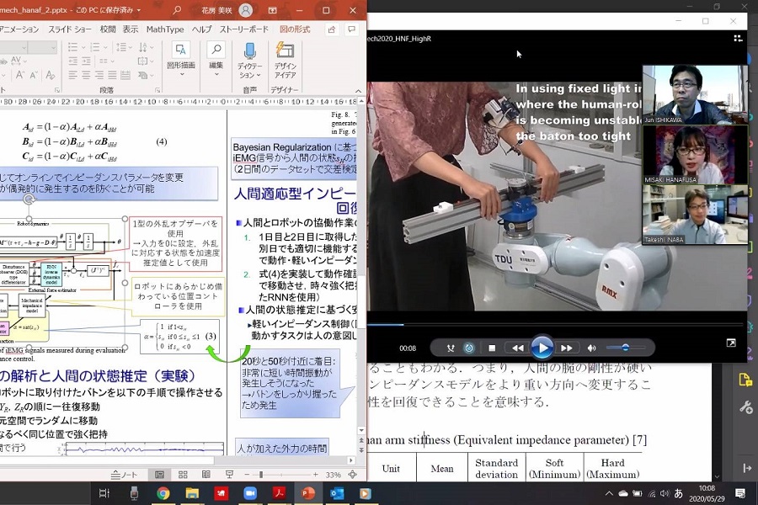This screenshot has width=758, height=505.
Task: Open view options in media player top corner
Action: click(738, 38)
